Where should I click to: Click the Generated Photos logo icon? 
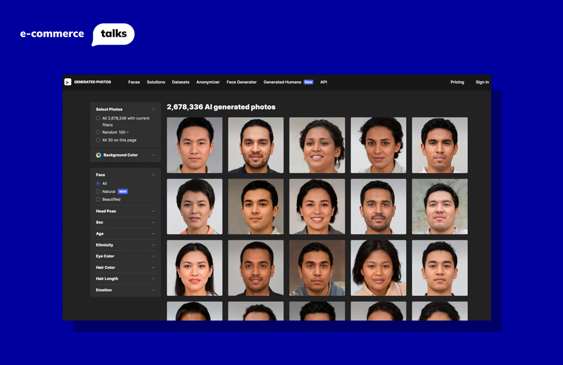[x=67, y=82]
